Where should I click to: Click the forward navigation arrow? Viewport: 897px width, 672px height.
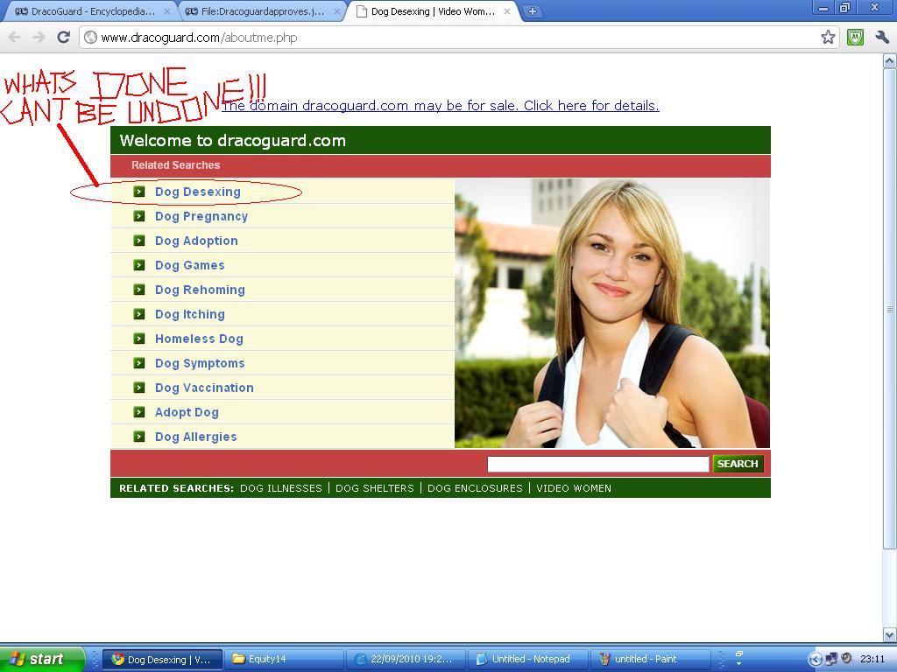pos(39,37)
